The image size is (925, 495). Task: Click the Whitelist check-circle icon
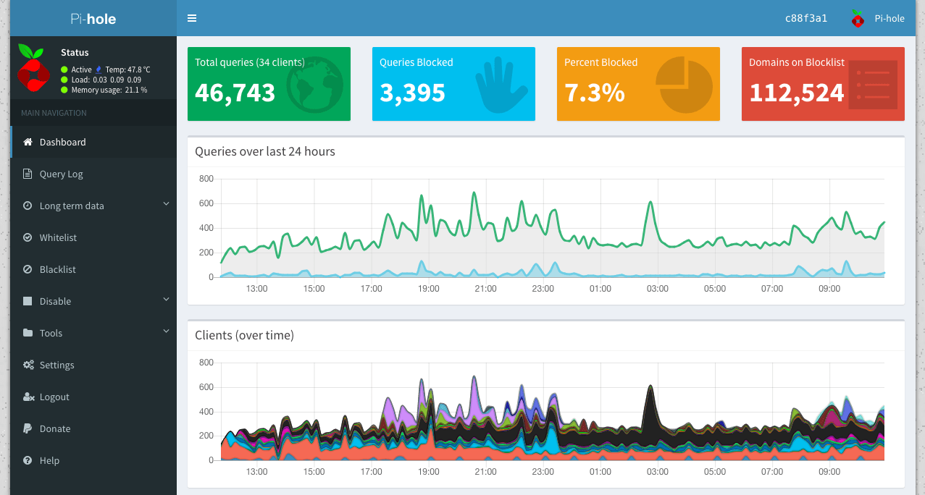click(x=28, y=238)
